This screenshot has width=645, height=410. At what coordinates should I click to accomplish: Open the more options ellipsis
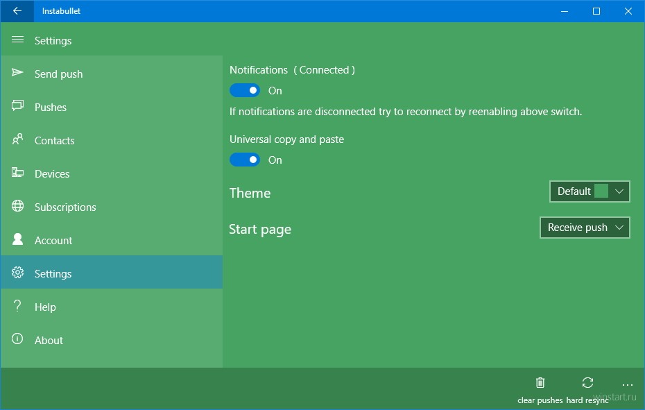tap(627, 385)
